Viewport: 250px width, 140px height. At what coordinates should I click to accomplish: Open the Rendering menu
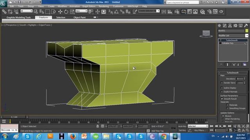[104, 6]
